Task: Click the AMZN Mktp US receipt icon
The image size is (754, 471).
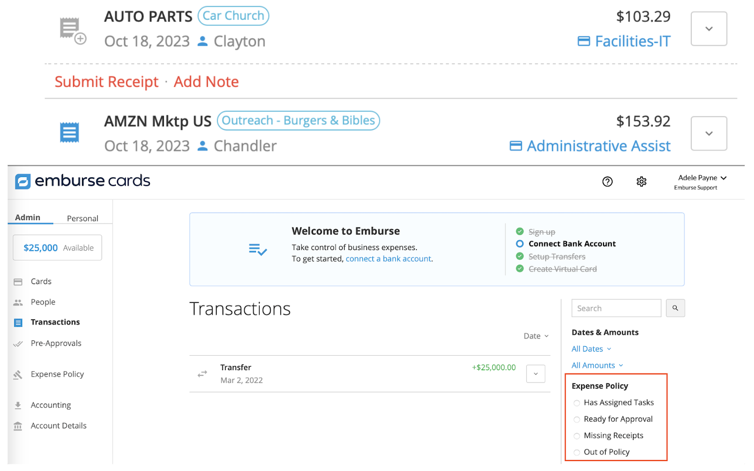Action: pos(69,132)
